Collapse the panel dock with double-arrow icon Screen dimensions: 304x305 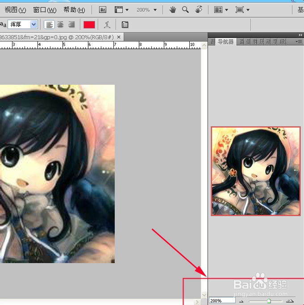[x=300, y=35]
